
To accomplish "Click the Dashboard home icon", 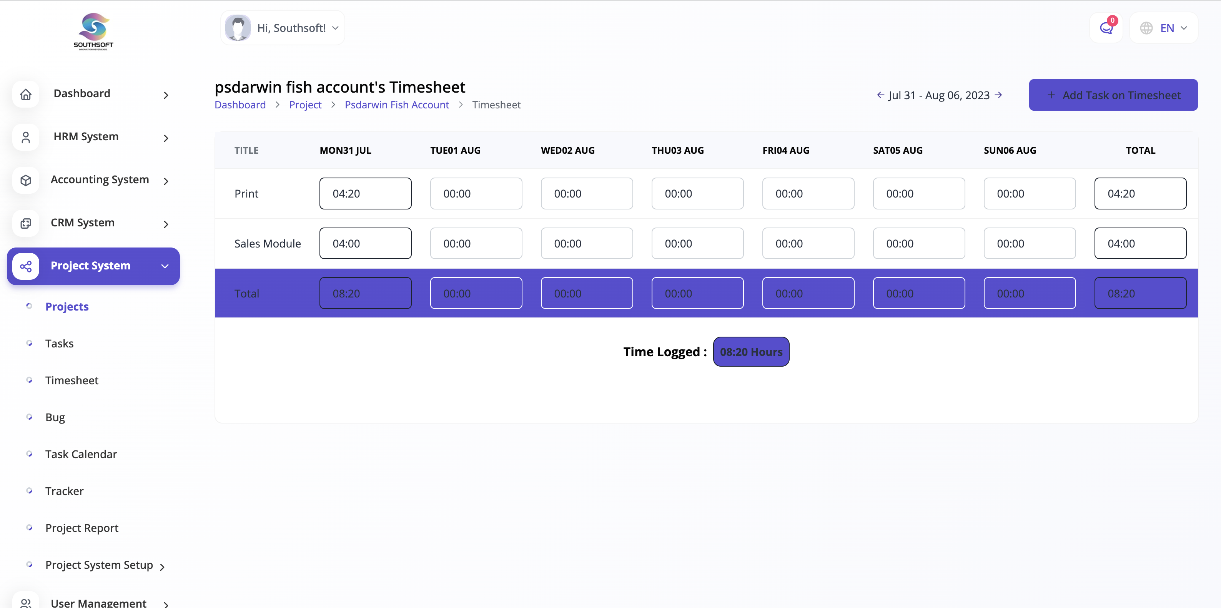I will coord(26,94).
